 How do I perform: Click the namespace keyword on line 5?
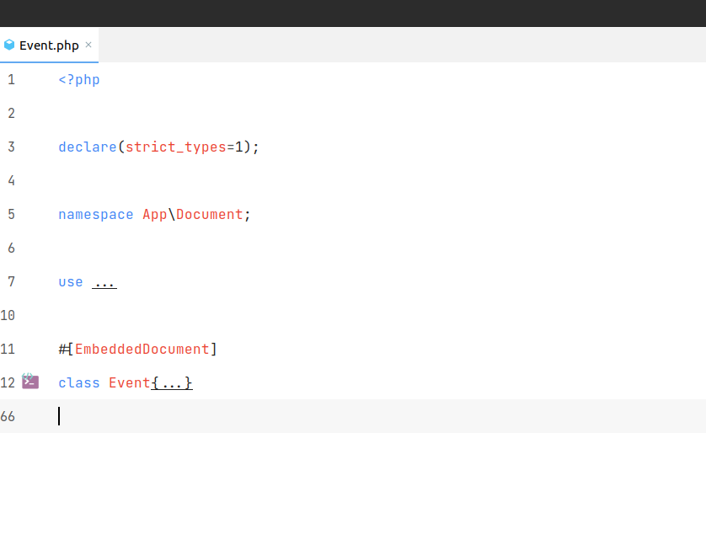(x=95, y=214)
